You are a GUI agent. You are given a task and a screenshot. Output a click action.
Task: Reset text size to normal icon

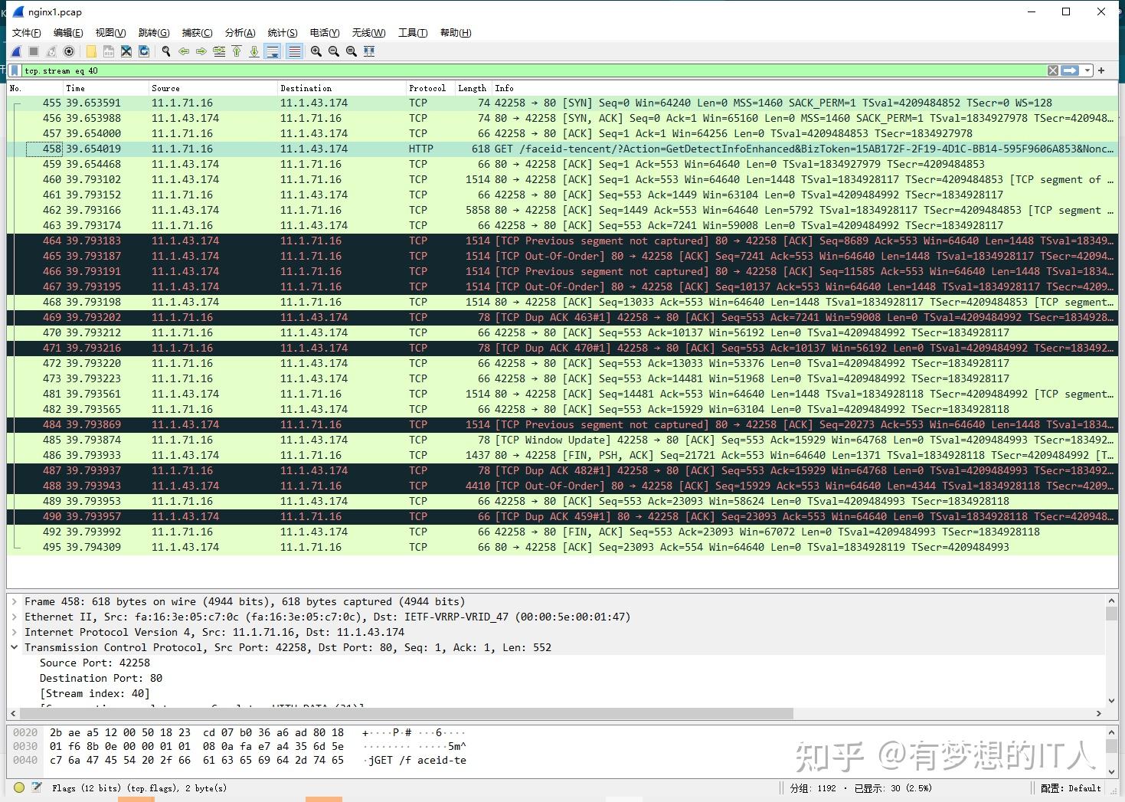pos(352,51)
